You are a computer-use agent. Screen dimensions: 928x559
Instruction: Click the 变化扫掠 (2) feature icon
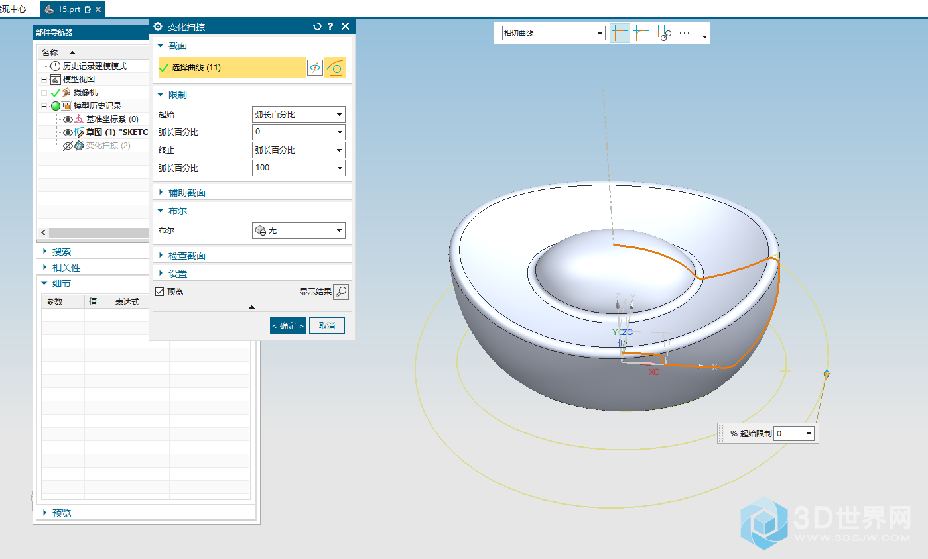pos(79,146)
